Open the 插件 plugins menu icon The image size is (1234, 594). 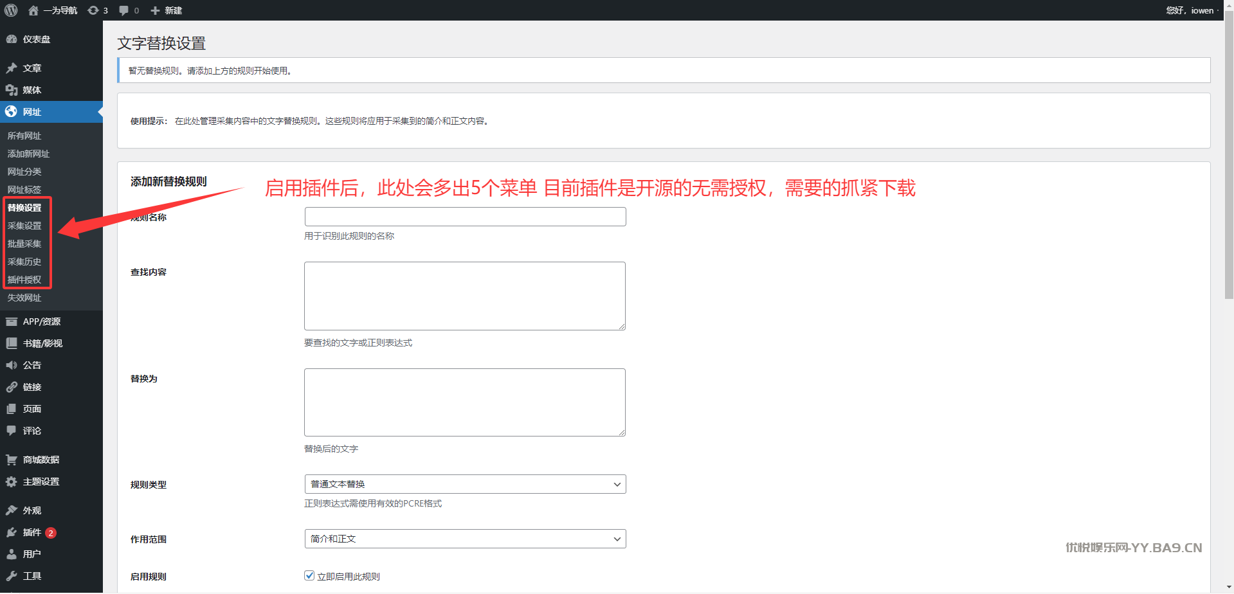(x=12, y=532)
